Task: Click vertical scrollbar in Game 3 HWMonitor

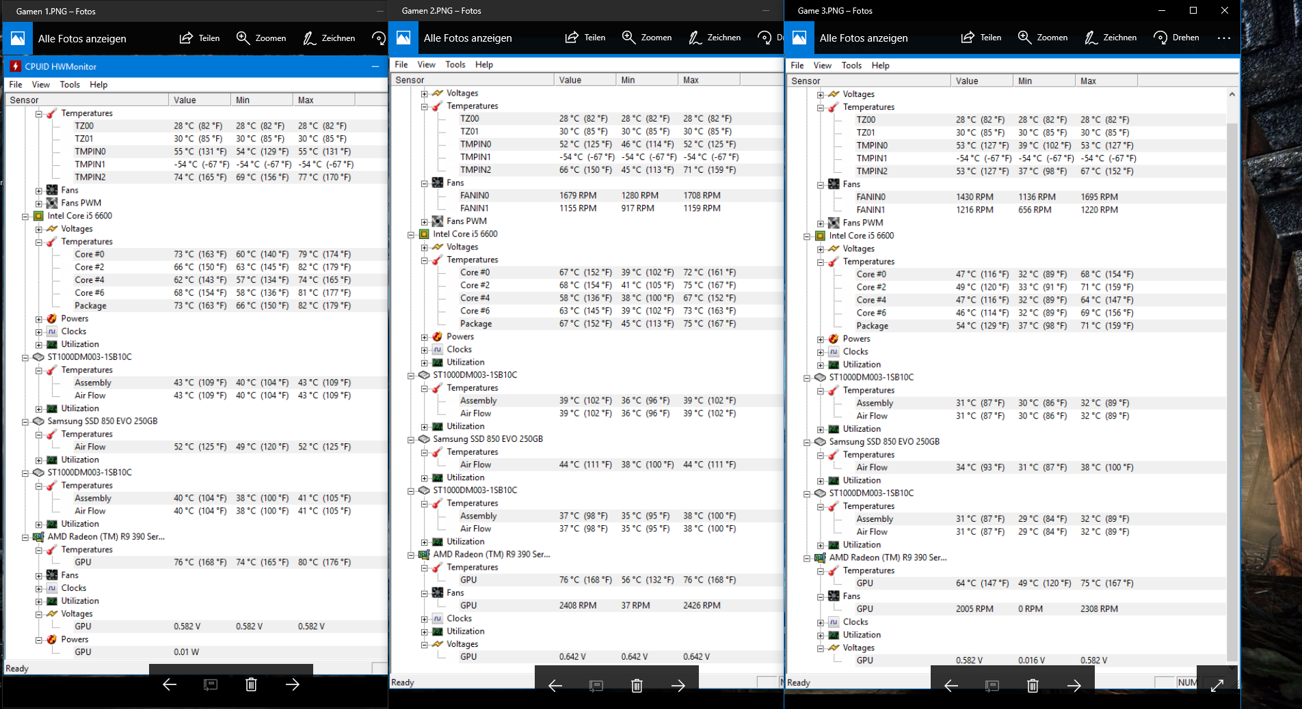Action: click(1232, 393)
